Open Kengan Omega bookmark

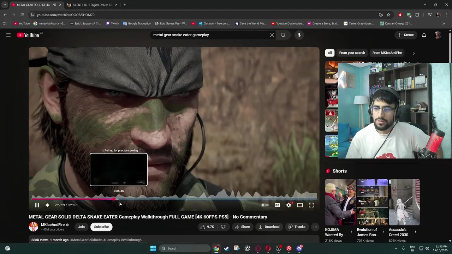coord(396,24)
